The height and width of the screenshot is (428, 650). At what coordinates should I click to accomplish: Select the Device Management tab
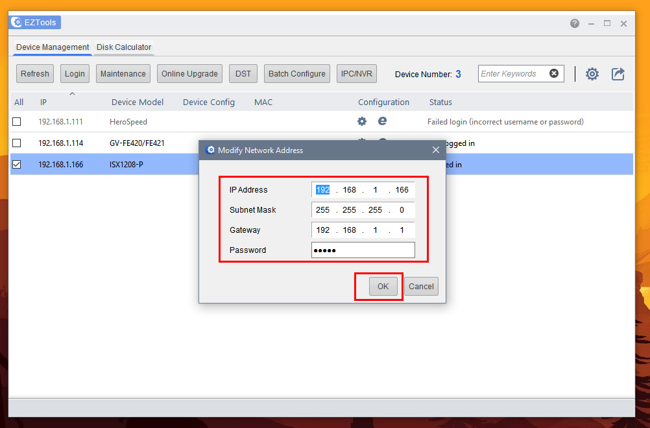pos(53,47)
